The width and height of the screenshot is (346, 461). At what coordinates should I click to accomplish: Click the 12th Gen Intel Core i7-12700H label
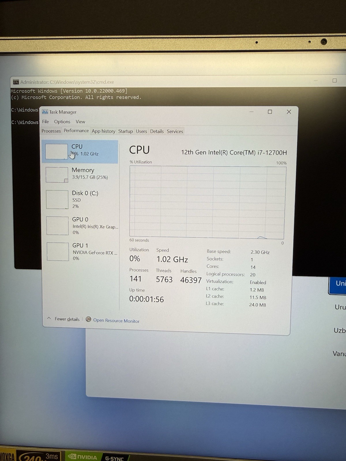[x=234, y=152]
